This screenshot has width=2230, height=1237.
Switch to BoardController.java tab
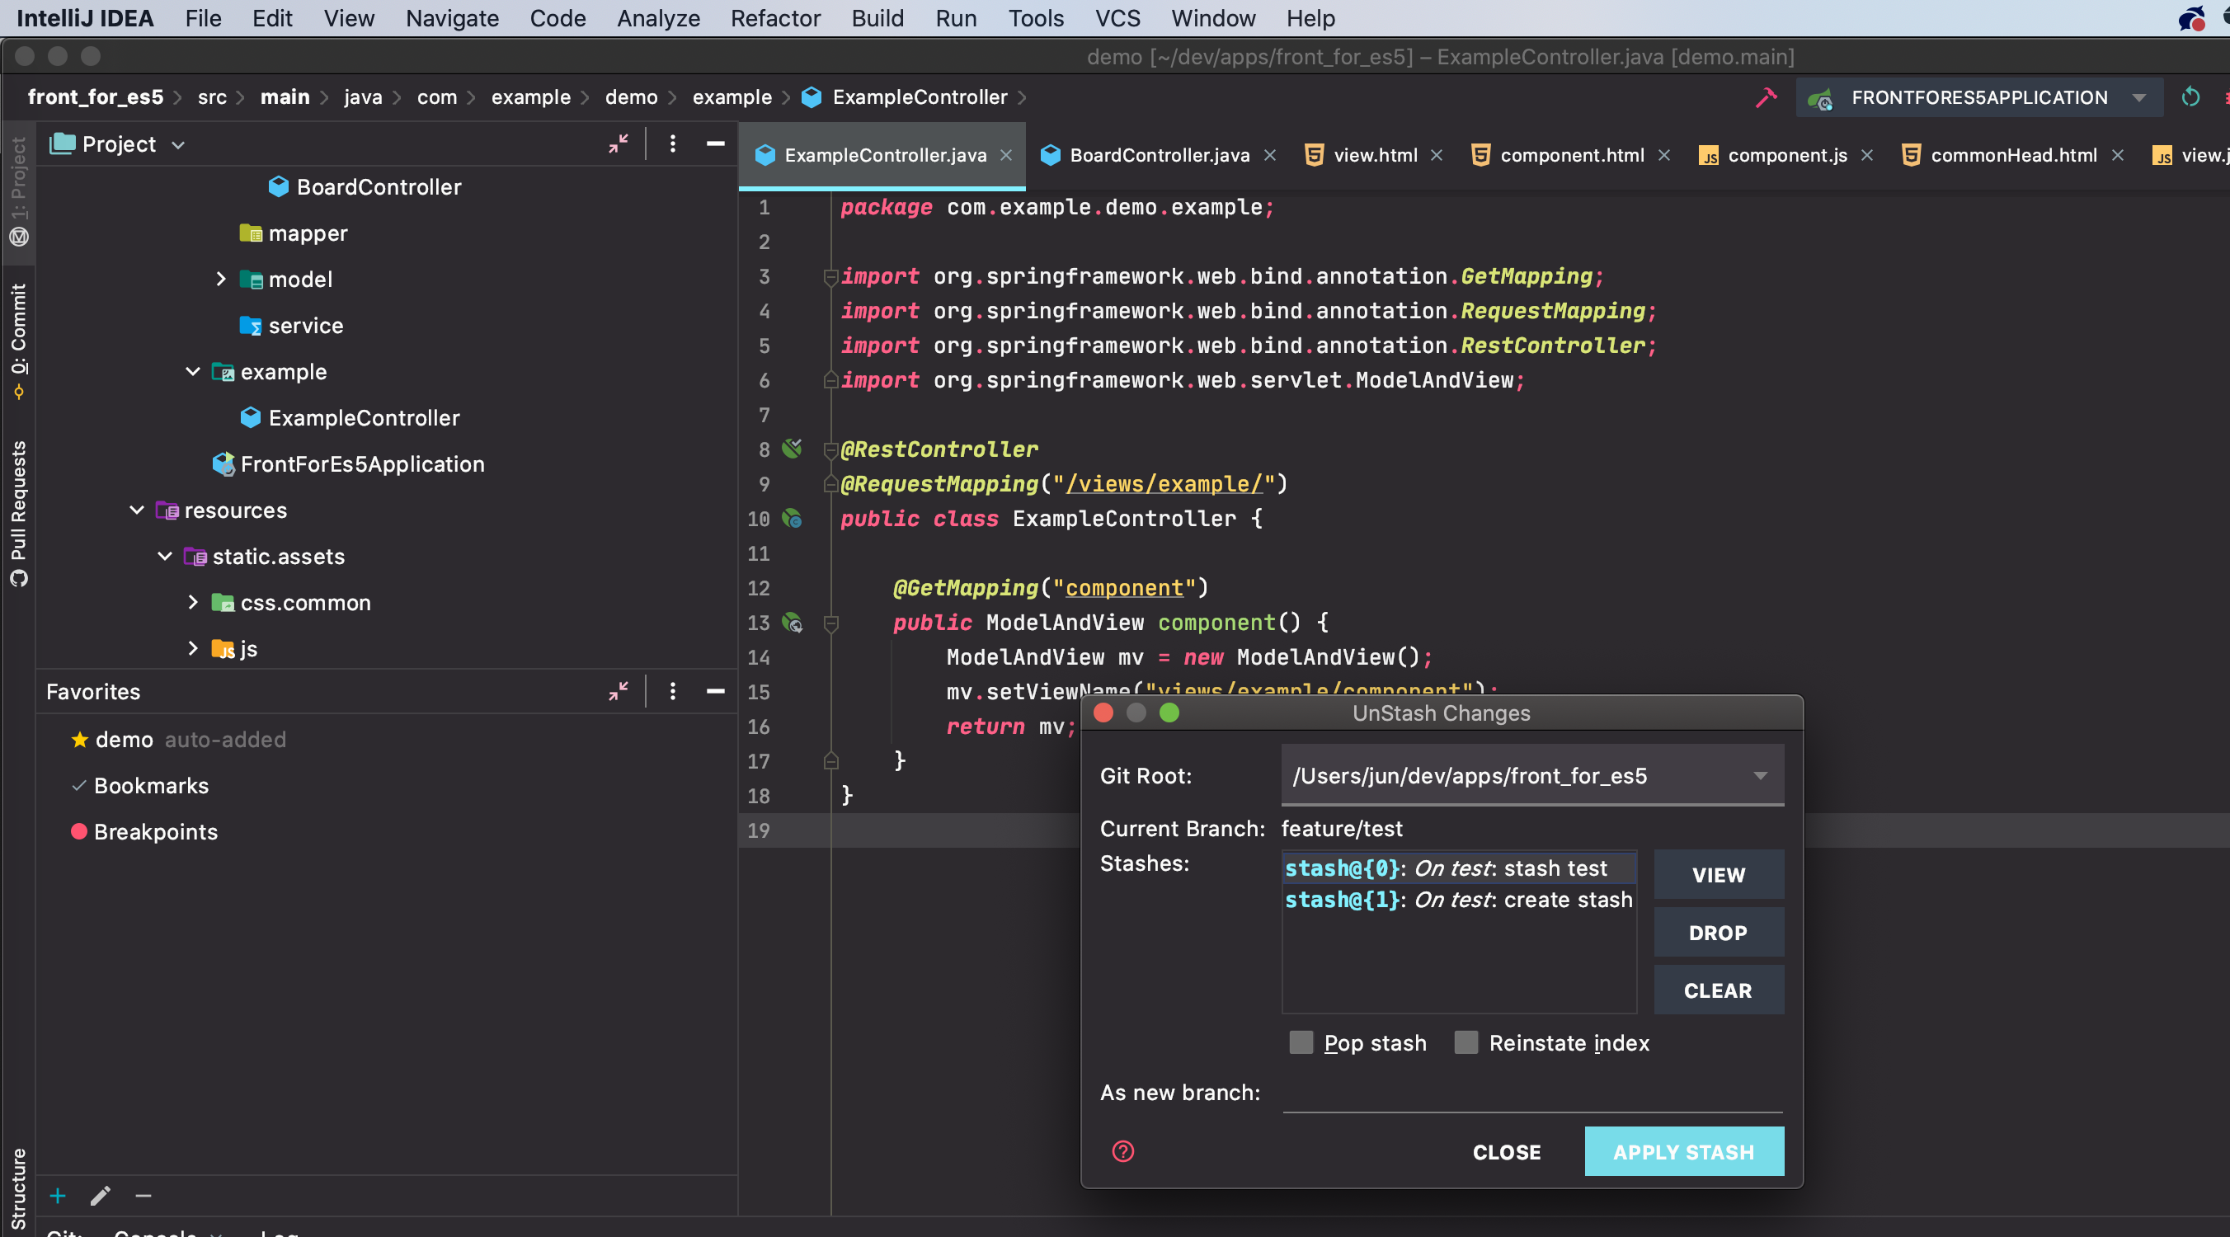(x=1160, y=155)
